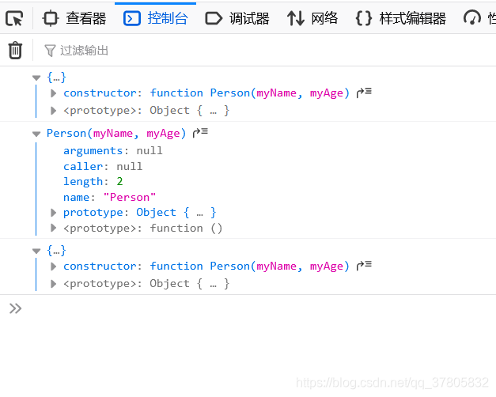Open the 样式编辑器 style editor tab
The height and width of the screenshot is (397, 496).
pos(400,18)
